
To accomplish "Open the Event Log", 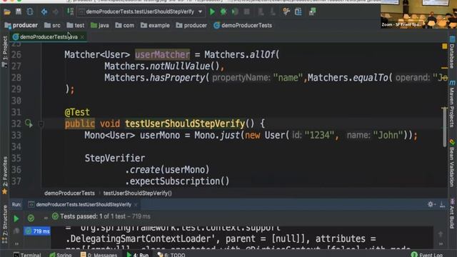I will 427,255.
